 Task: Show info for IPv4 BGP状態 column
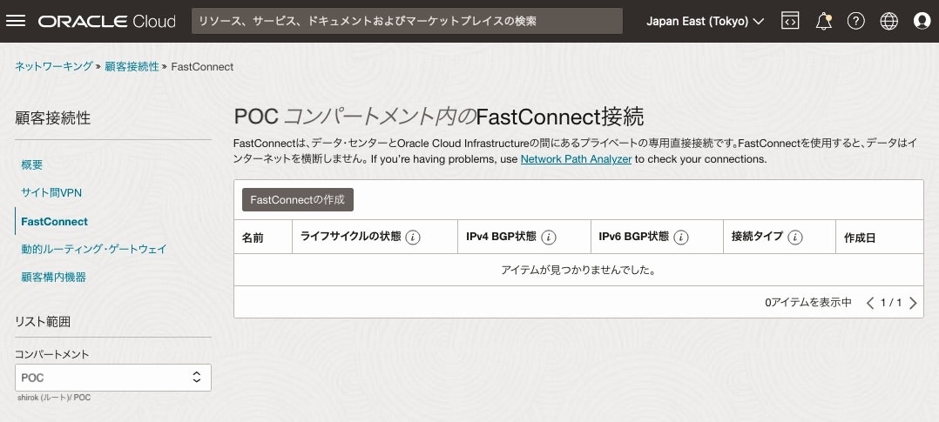pos(549,237)
